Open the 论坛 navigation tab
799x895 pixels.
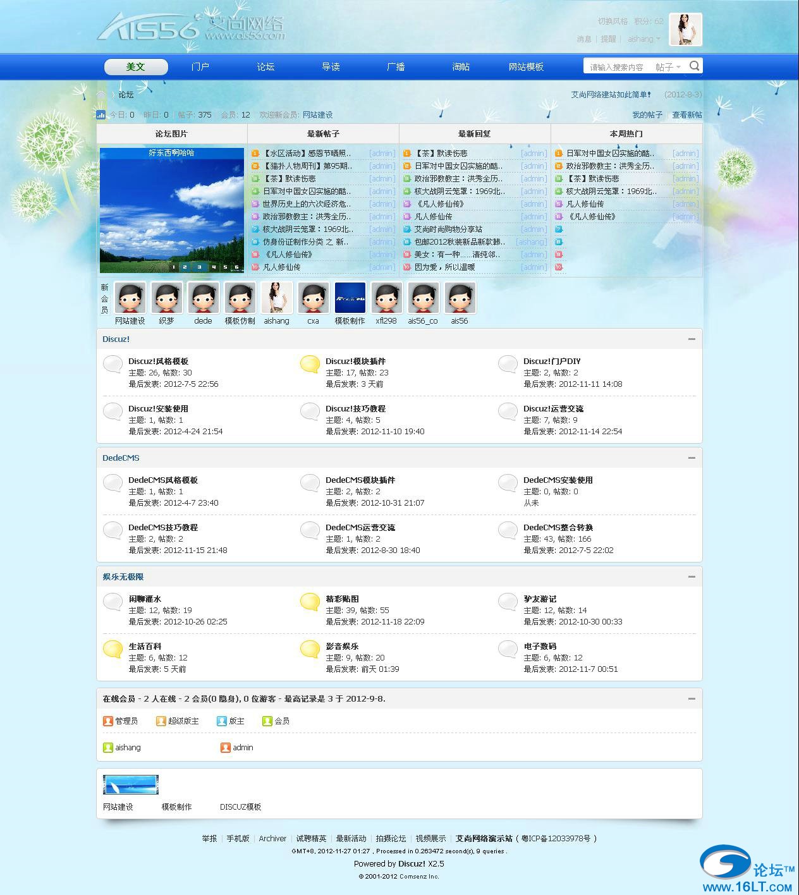tap(265, 67)
